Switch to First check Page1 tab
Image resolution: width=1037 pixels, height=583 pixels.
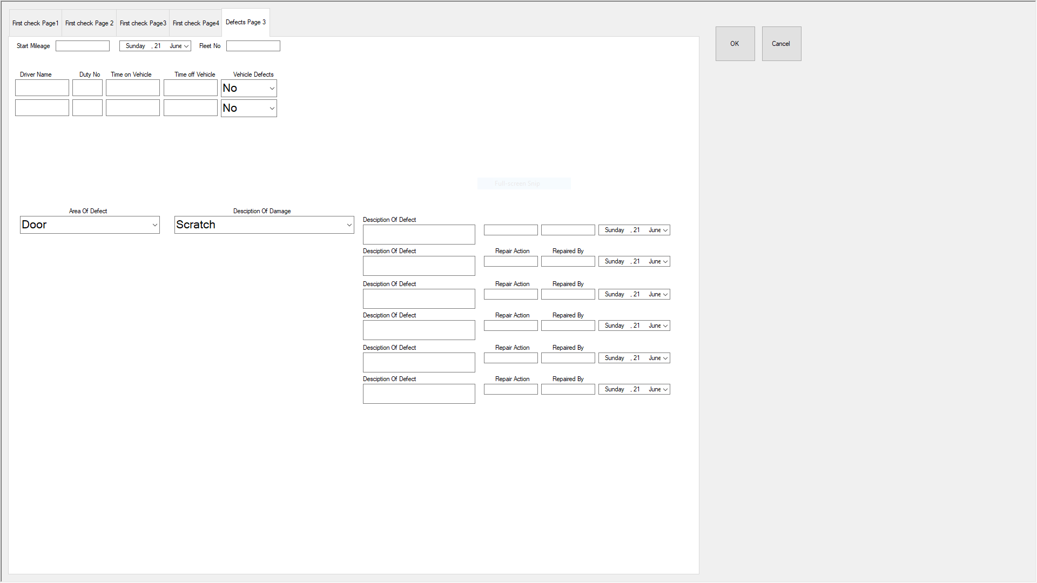tap(36, 23)
